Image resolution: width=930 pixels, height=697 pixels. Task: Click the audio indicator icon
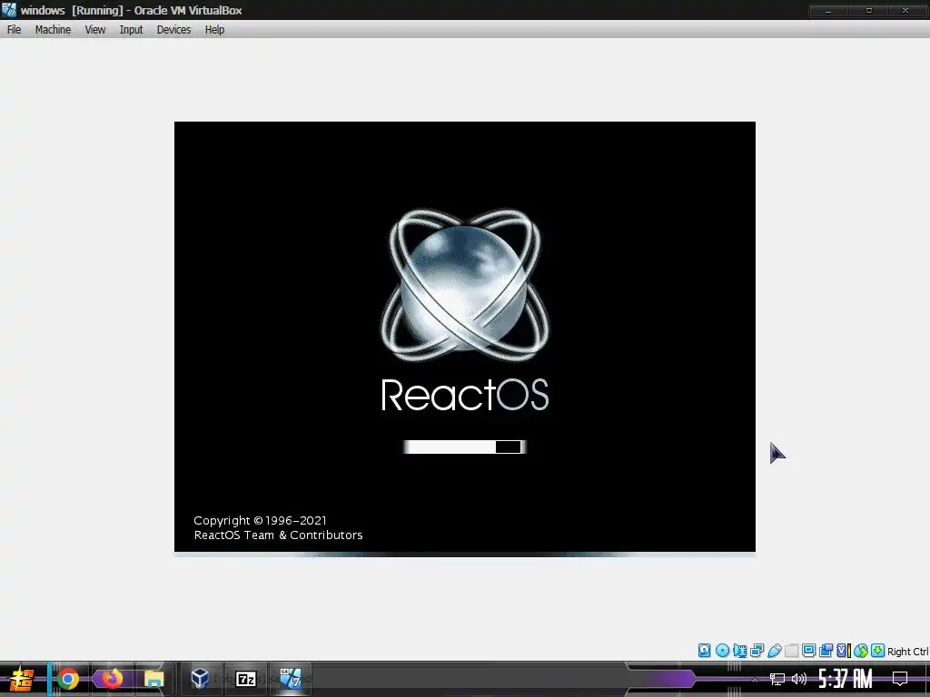pyautogui.click(x=739, y=651)
